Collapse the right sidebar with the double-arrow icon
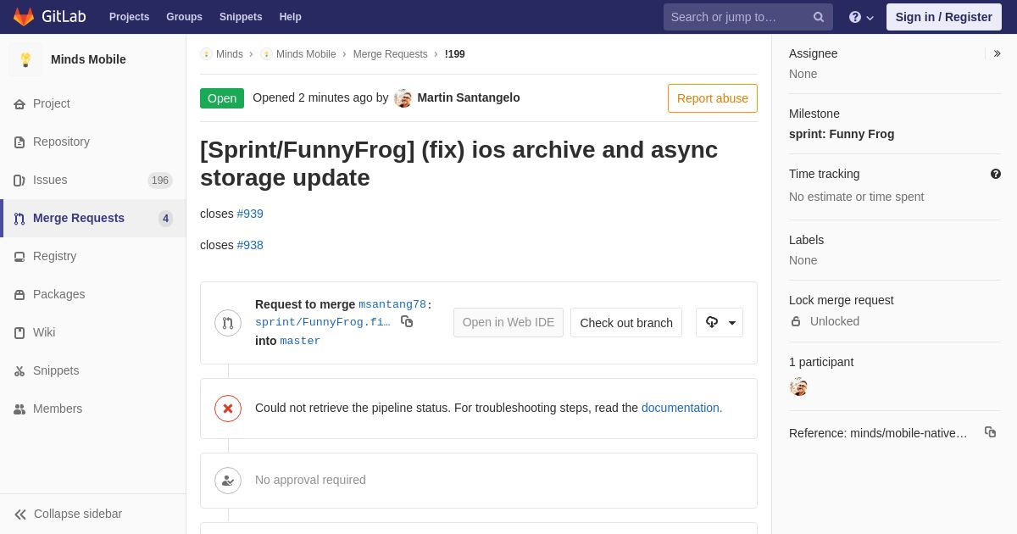 click(997, 53)
